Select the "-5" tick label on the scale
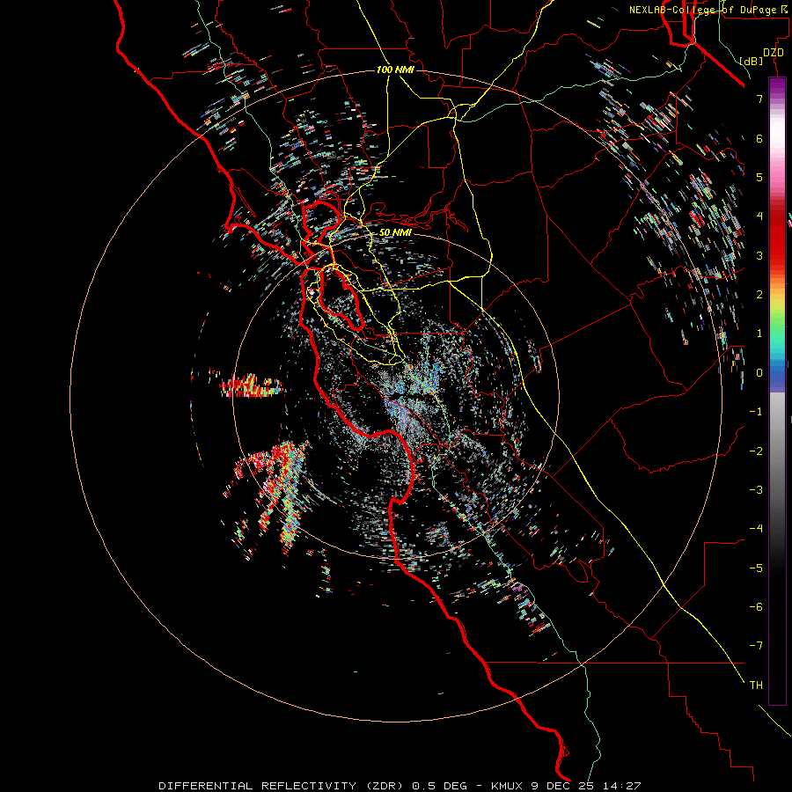Screen dimensions: 792x792 click(x=756, y=568)
